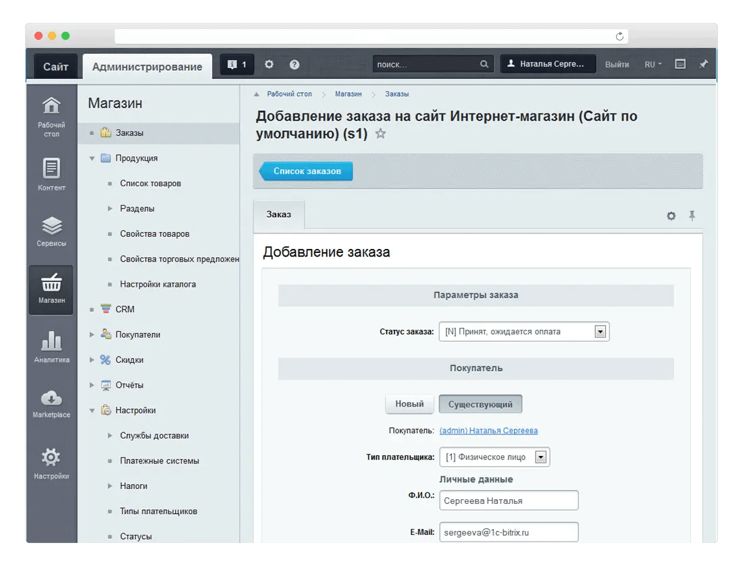This screenshot has height=570, width=743.
Task: Click the Список заказов button
Action: pyautogui.click(x=307, y=171)
